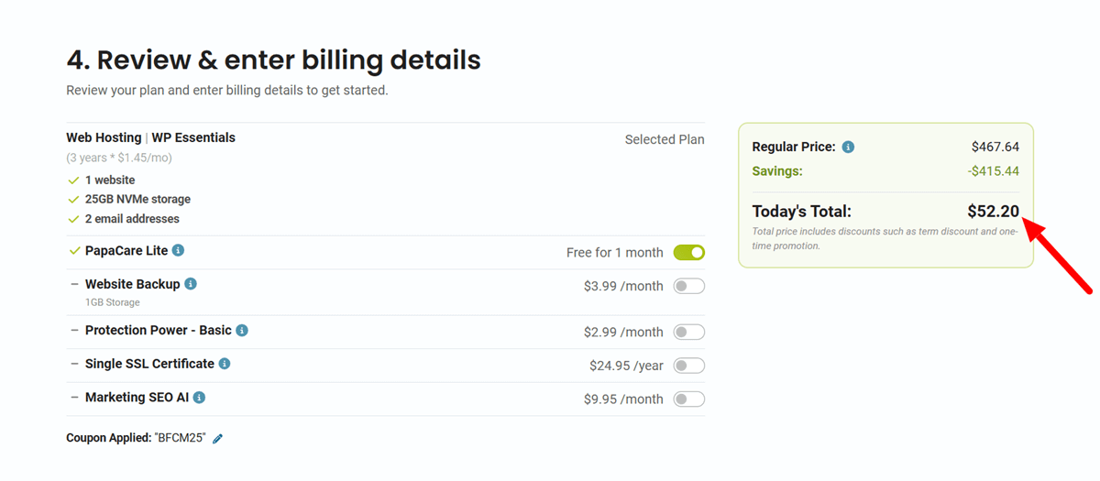
Task: Enable the Single SSL Certificate switch
Action: (x=689, y=366)
